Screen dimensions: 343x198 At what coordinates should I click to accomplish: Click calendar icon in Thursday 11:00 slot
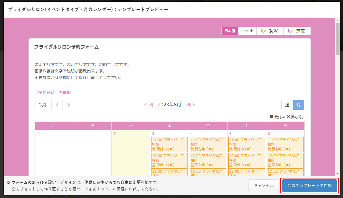pos(154,149)
